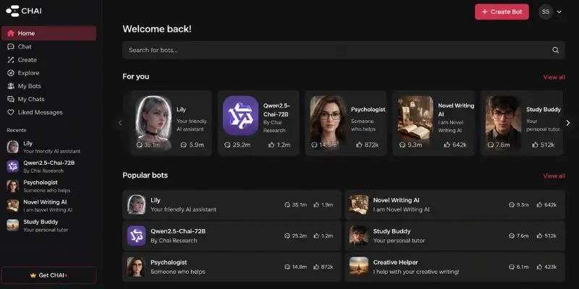Open My Bots in sidebar
The width and height of the screenshot is (579, 289).
48,86
